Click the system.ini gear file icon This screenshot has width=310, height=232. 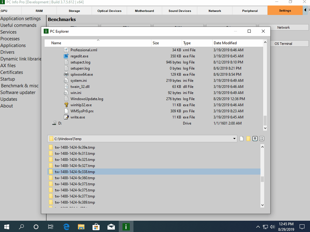coord(66,80)
